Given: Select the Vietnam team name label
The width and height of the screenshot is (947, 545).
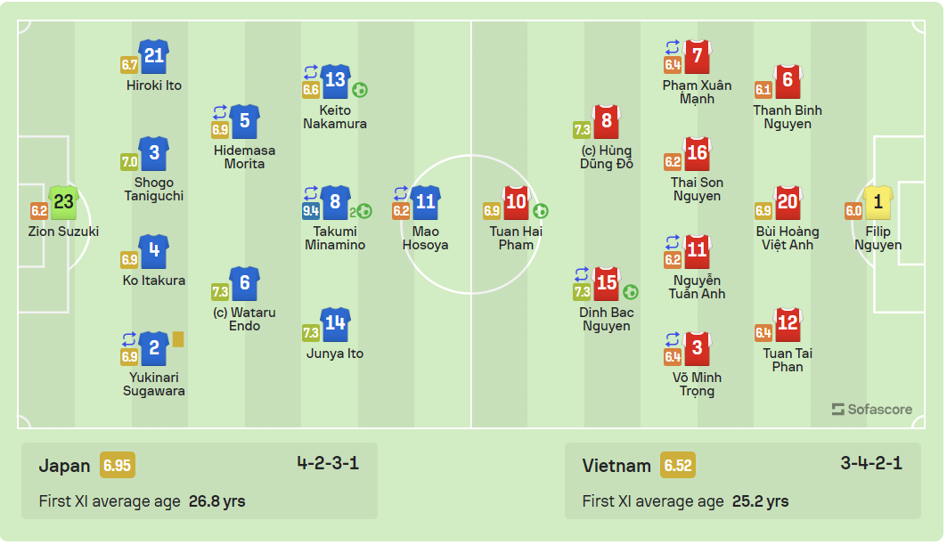Looking at the screenshot, I should click(616, 466).
